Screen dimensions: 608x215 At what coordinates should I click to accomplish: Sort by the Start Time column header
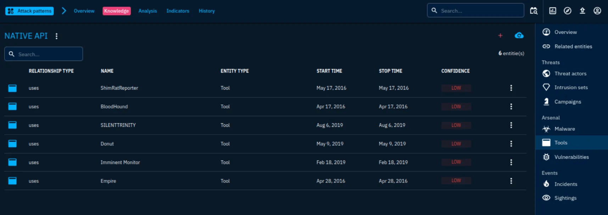point(329,71)
